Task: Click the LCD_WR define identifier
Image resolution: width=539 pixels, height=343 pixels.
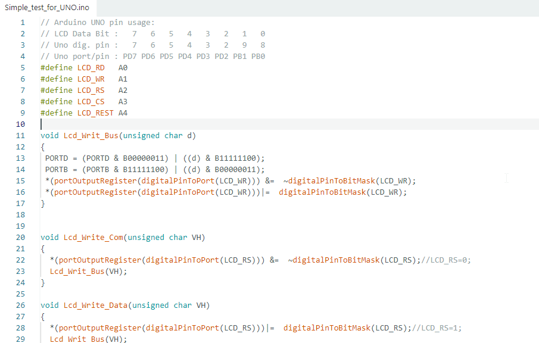Action: coord(91,79)
